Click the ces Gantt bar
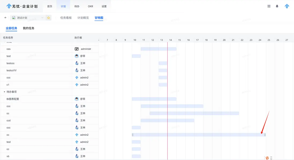This screenshot has width=294, height=160. [159, 49]
